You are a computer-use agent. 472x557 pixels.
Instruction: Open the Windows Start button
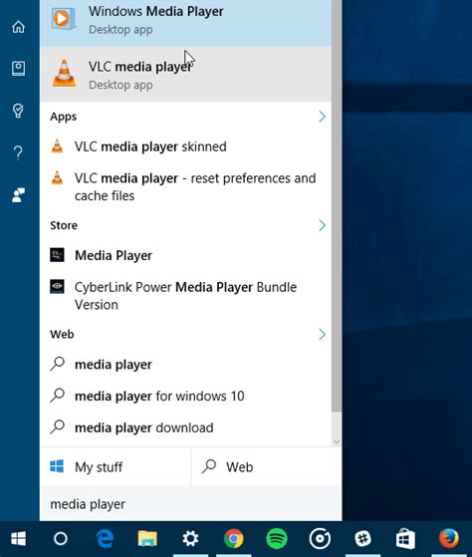(19, 539)
